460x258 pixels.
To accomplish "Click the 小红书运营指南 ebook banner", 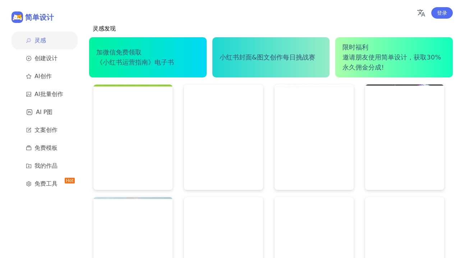I will click(148, 57).
